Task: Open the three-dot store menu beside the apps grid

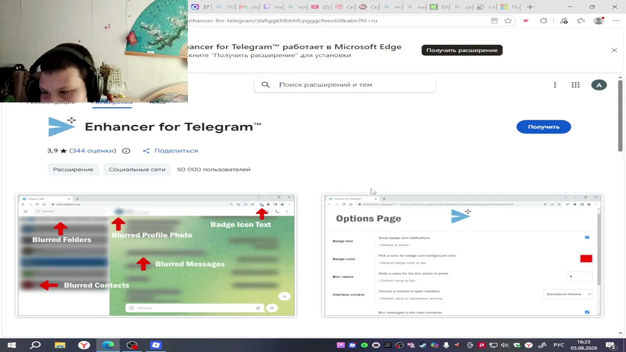Action: pos(555,85)
